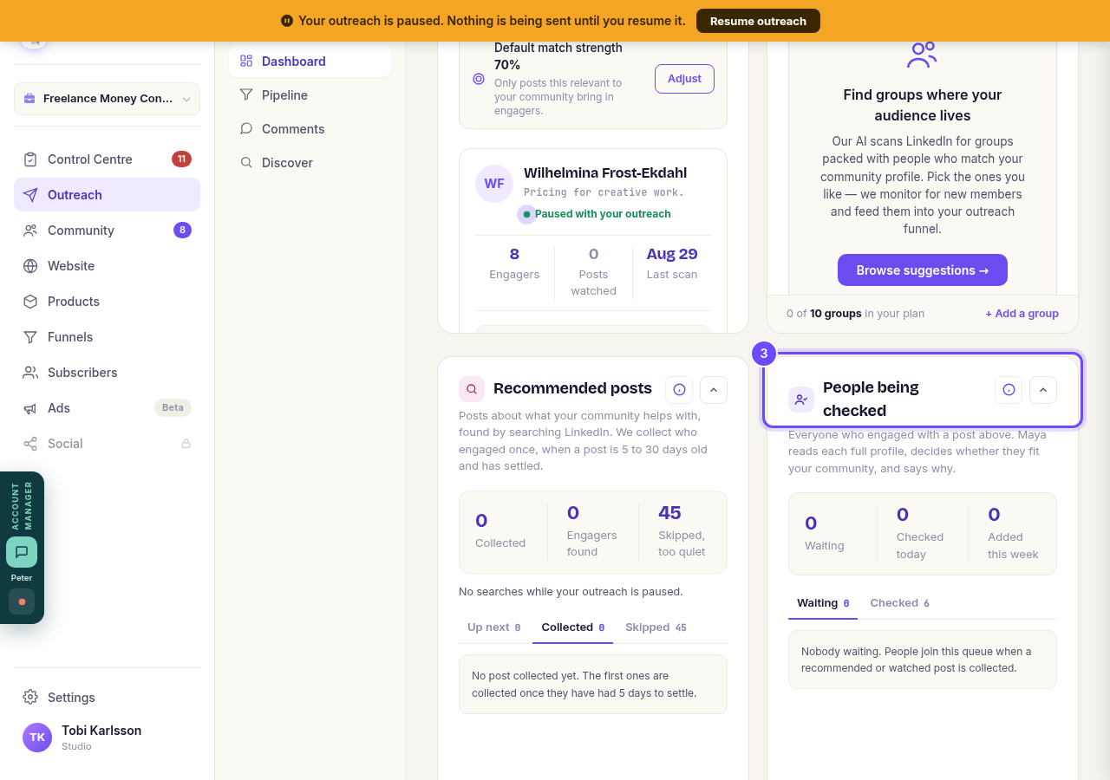Screen dimensions: 1110x780
Task: Click the lock icon beside Social
Action: (x=186, y=444)
